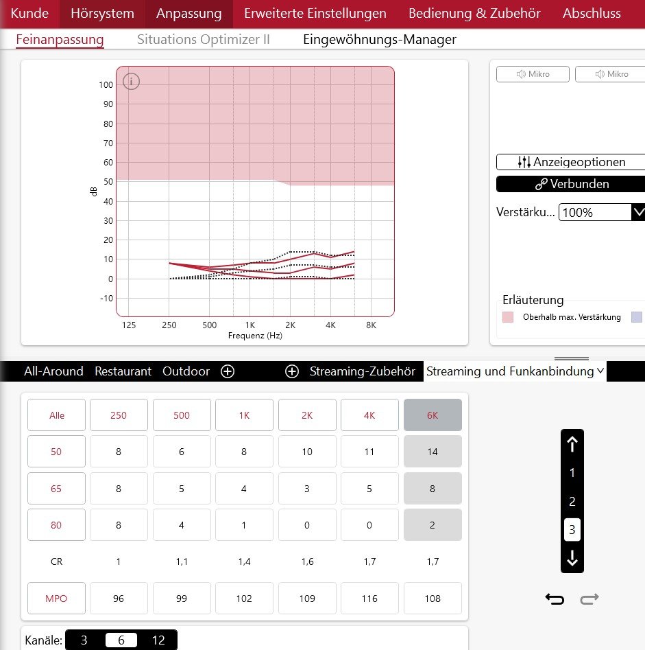Screen dimensions: 645x650
Task: Click the MPO row button
Action: click(56, 599)
